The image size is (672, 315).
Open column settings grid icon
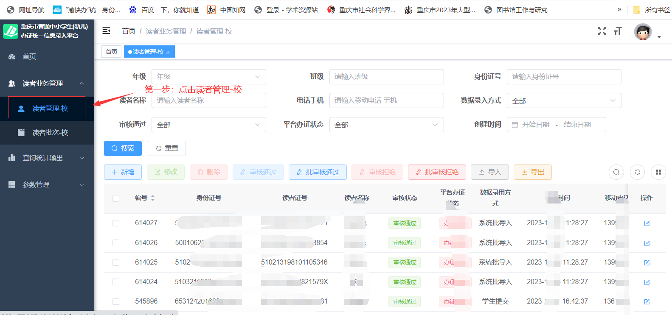pos(658,172)
